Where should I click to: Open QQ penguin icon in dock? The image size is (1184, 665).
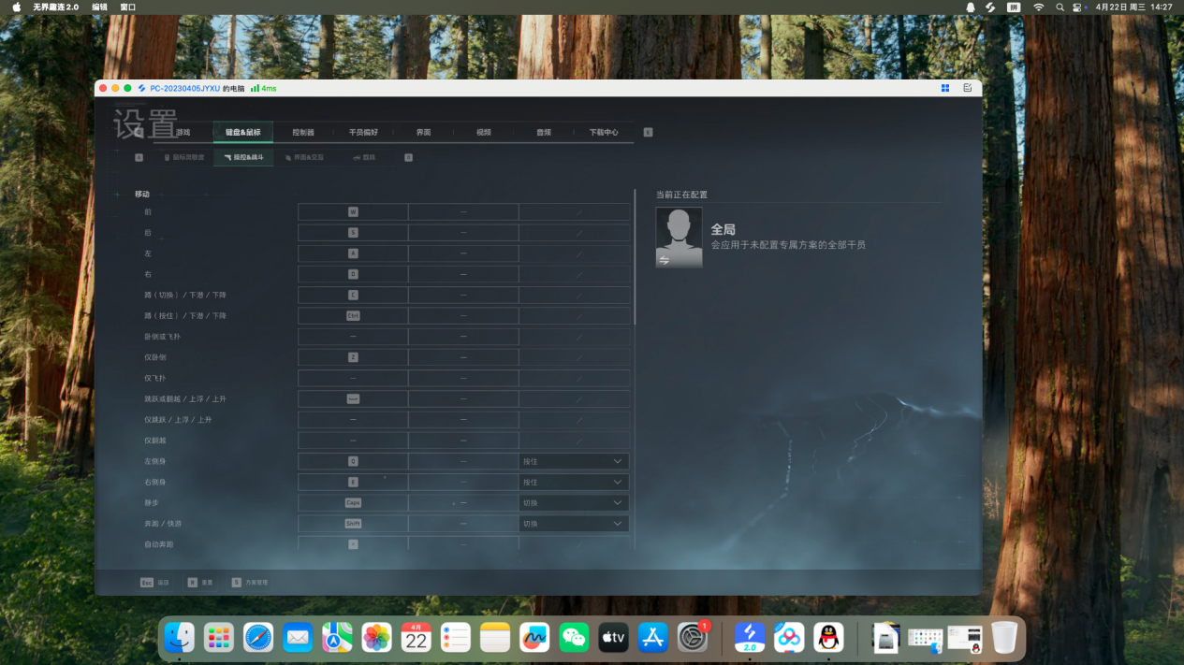pos(828,638)
